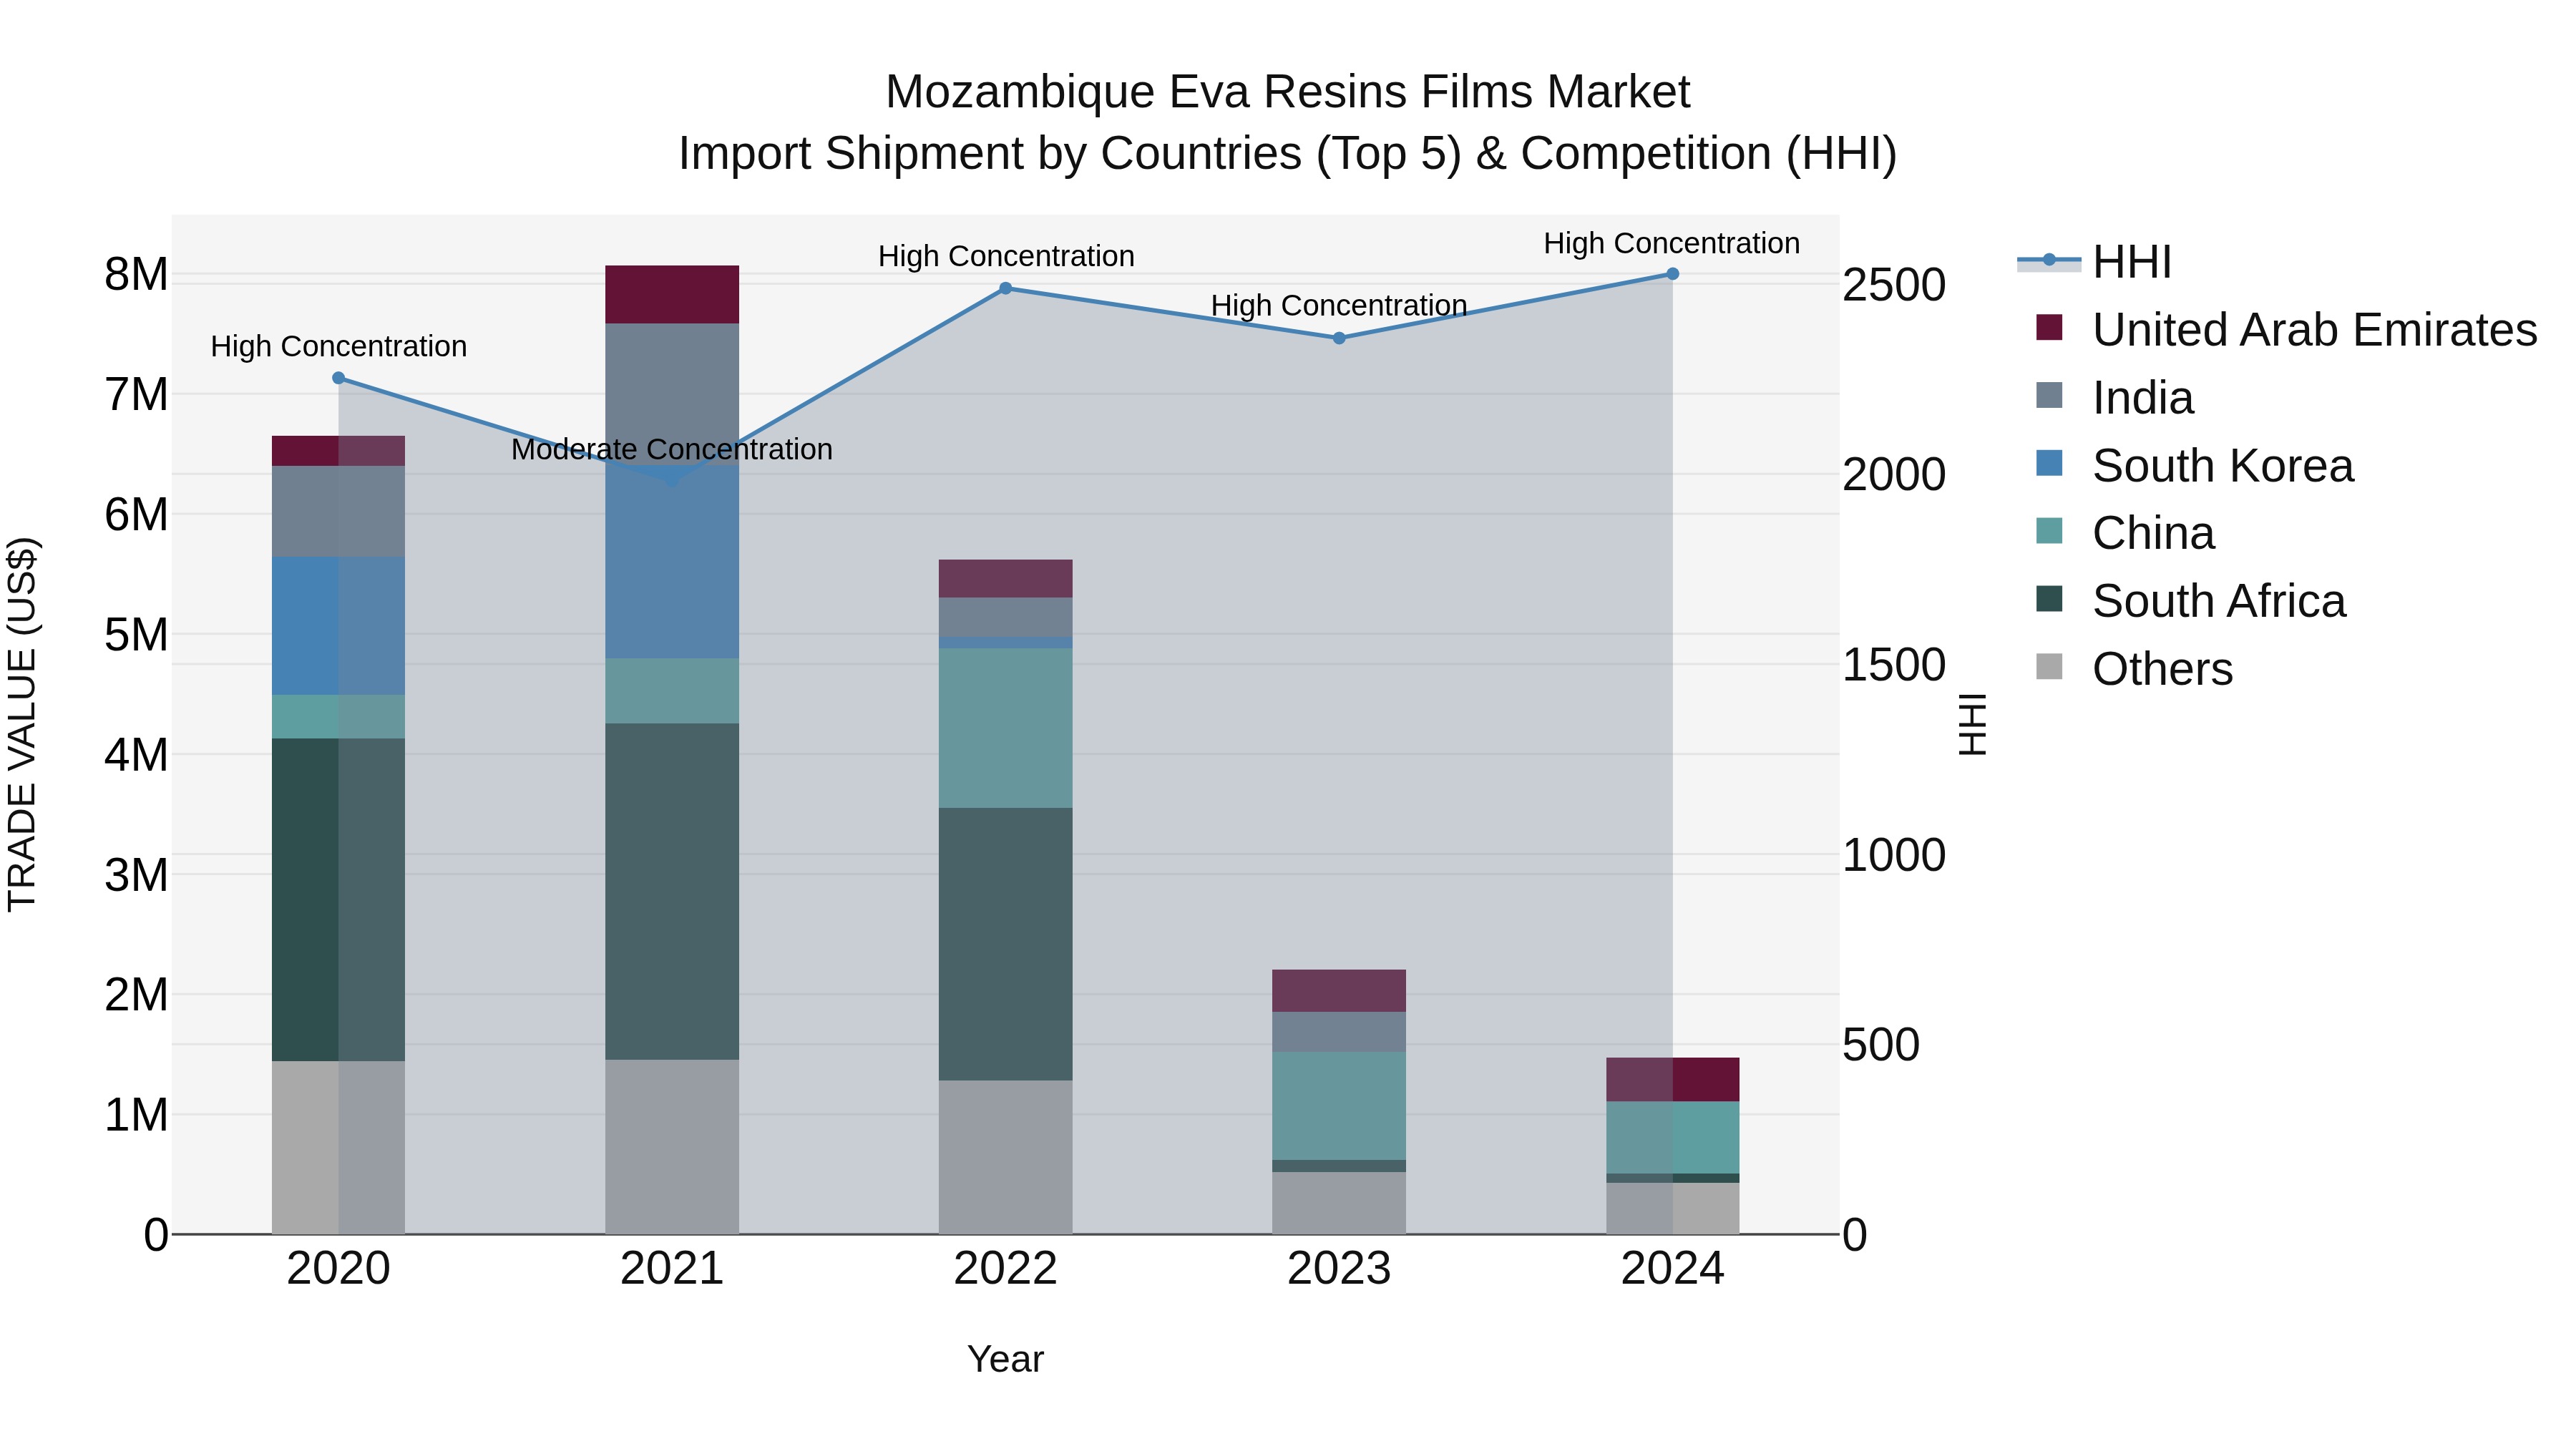Screen dimensions: 2576x1449
Task: Click the 2022 x-axis tick label
Action: tap(1006, 1269)
